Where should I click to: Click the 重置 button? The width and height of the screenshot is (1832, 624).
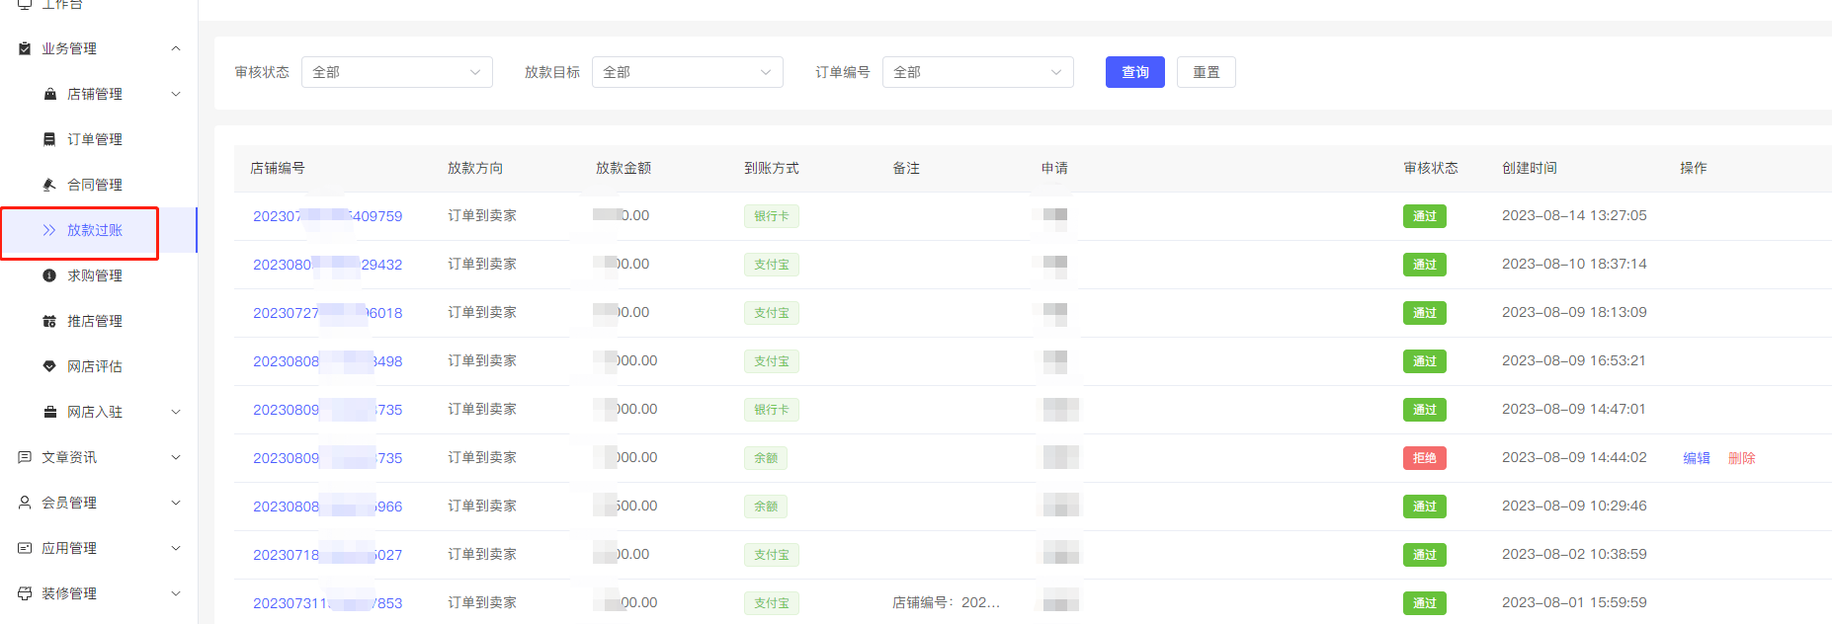point(1206,72)
